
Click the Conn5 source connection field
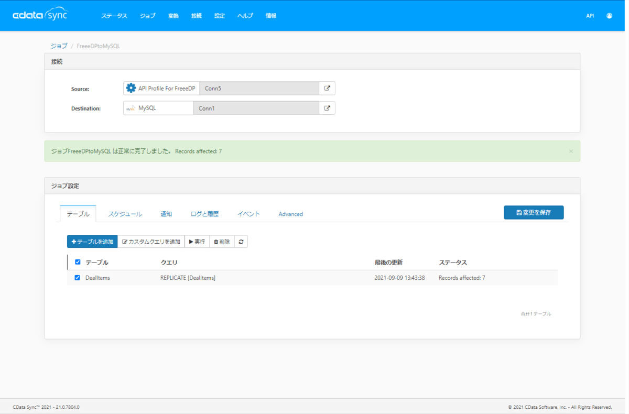(259, 88)
